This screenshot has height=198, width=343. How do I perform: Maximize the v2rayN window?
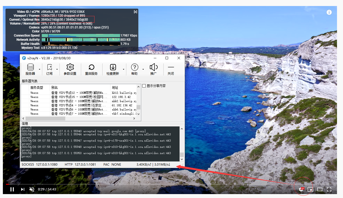[167, 58]
